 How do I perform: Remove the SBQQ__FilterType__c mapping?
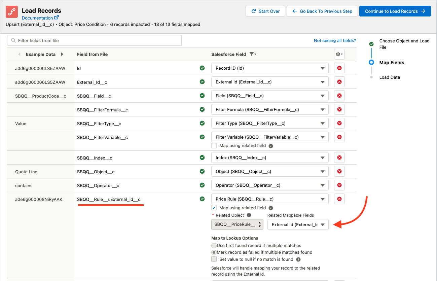tap(339, 123)
